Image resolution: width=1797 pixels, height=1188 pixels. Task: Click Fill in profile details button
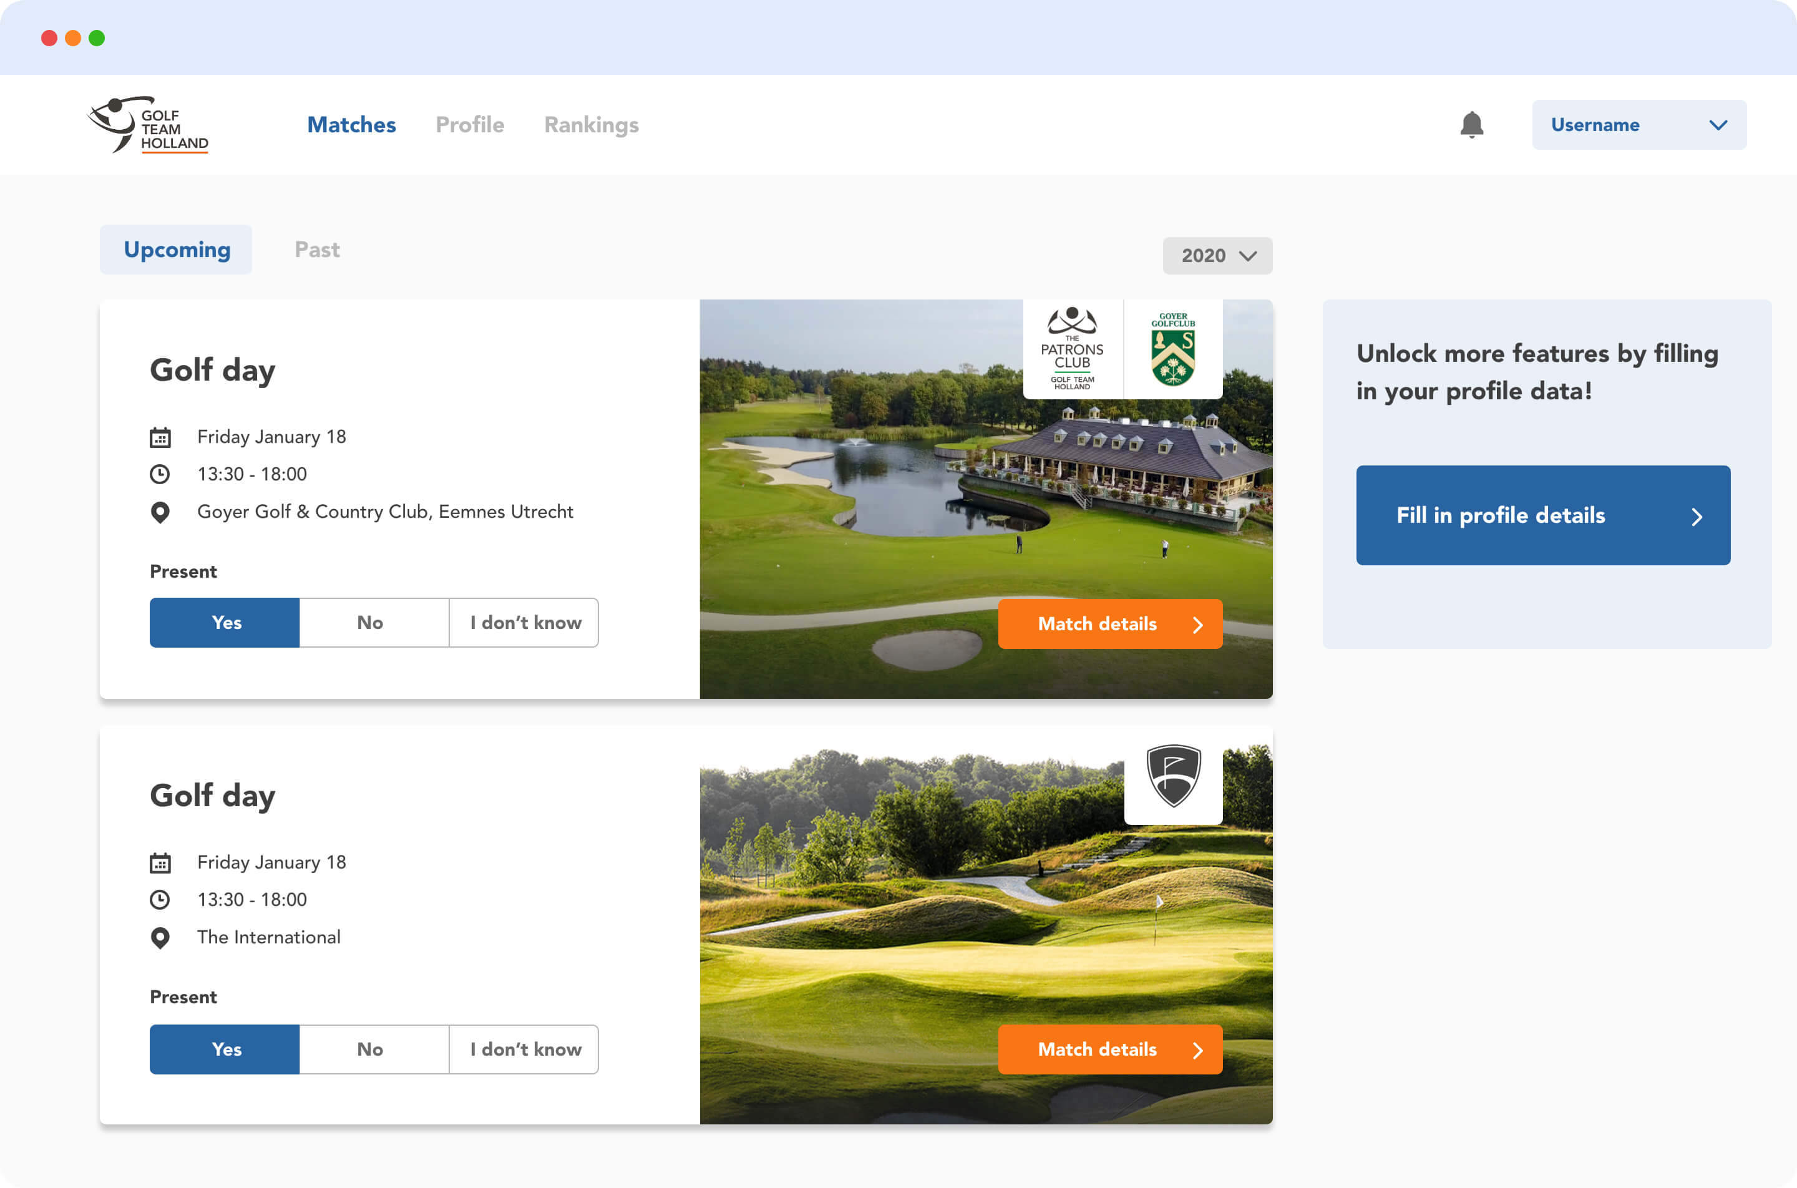[x=1543, y=515]
